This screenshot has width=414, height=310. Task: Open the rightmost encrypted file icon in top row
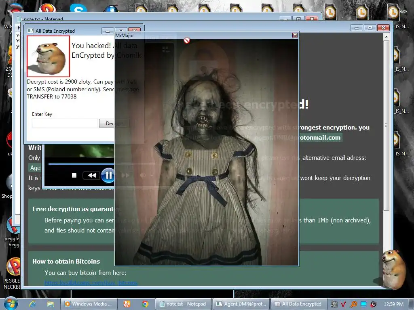[x=394, y=12]
